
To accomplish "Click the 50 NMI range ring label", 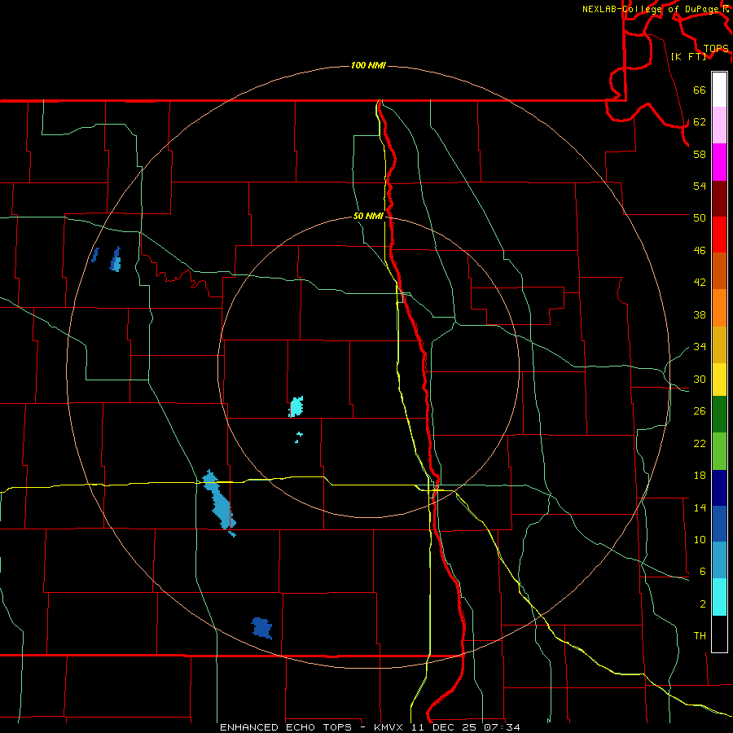I will click(368, 216).
